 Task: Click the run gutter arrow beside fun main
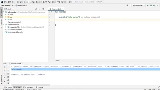pyautogui.click(x=51, y=12)
